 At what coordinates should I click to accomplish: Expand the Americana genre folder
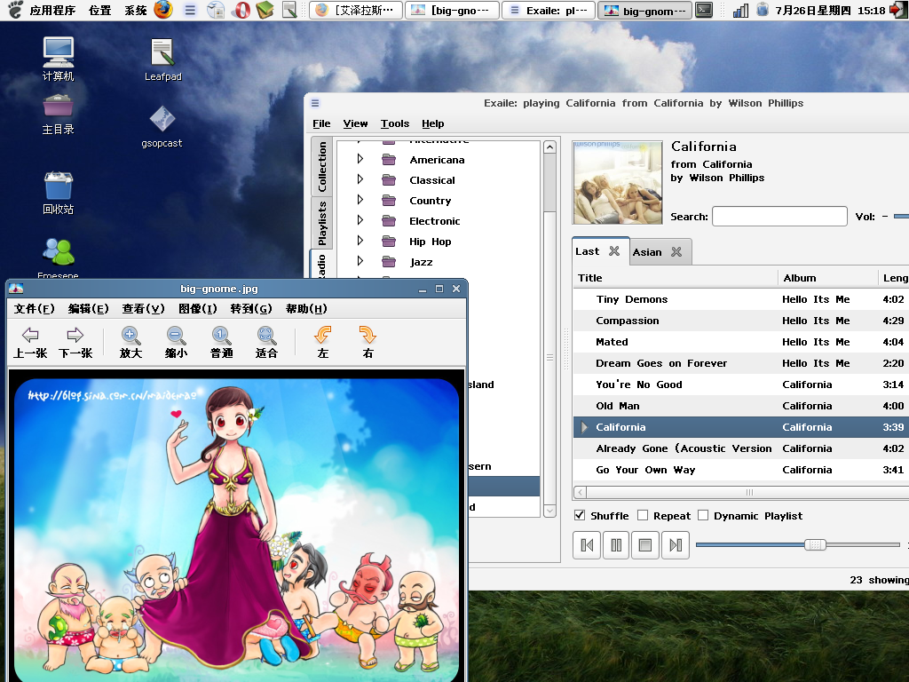click(360, 159)
